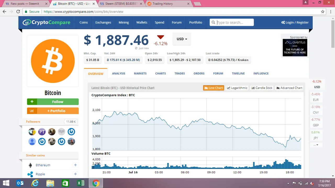This screenshot has height=188, width=335.
Task: Open Outlook from the taskbar
Action: [x=20, y=183]
